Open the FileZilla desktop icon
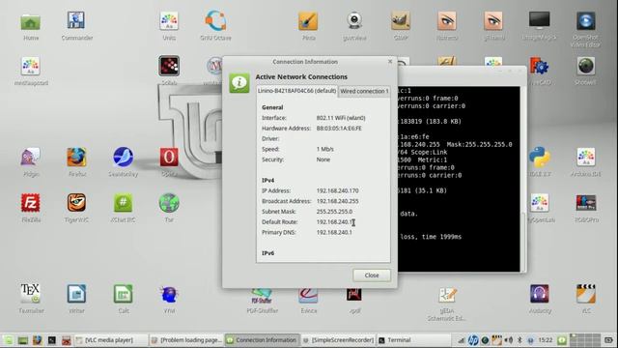 tap(31, 203)
